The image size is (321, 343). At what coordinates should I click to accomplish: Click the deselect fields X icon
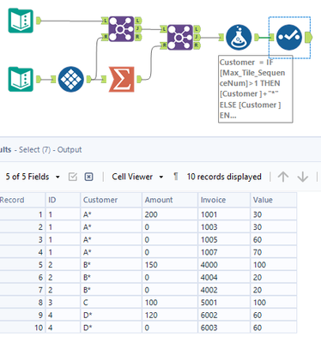[89, 177]
